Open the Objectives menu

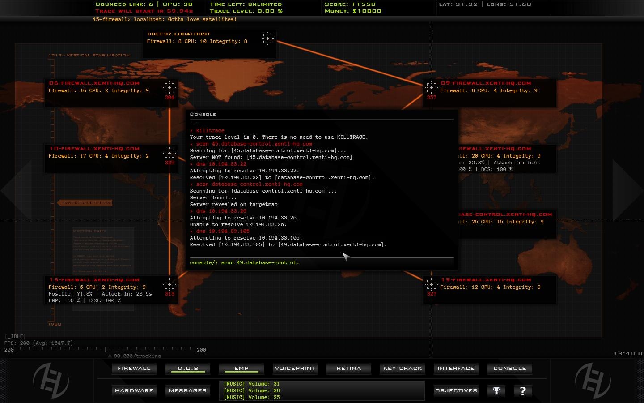456,391
